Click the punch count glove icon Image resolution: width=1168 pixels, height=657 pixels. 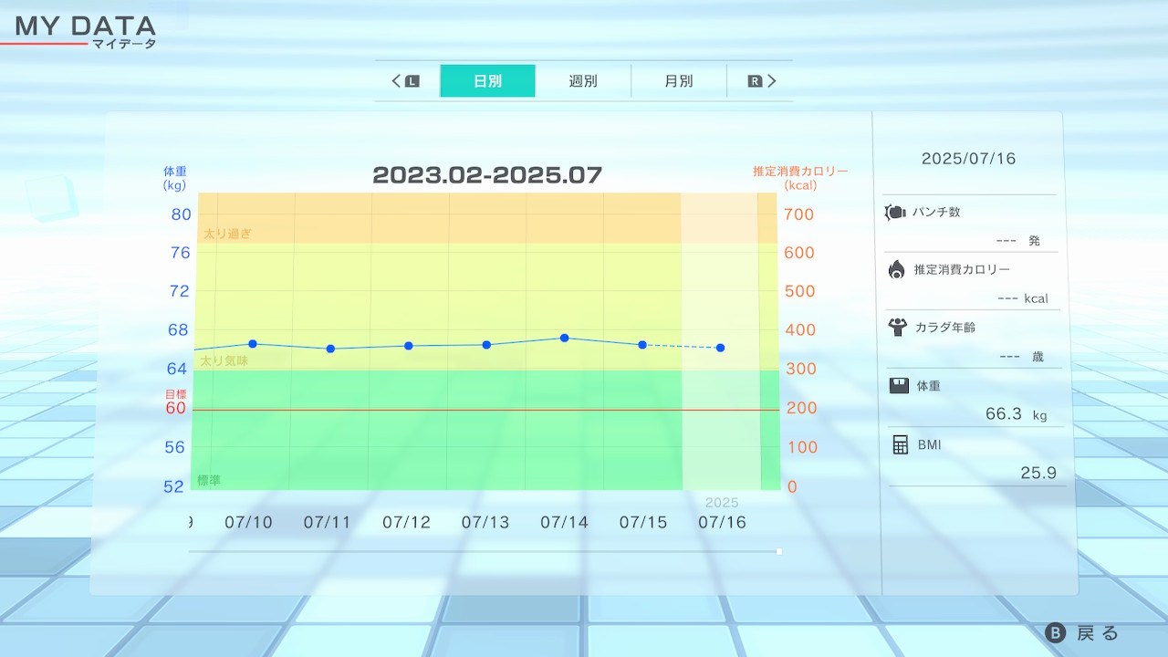point(895,213)
